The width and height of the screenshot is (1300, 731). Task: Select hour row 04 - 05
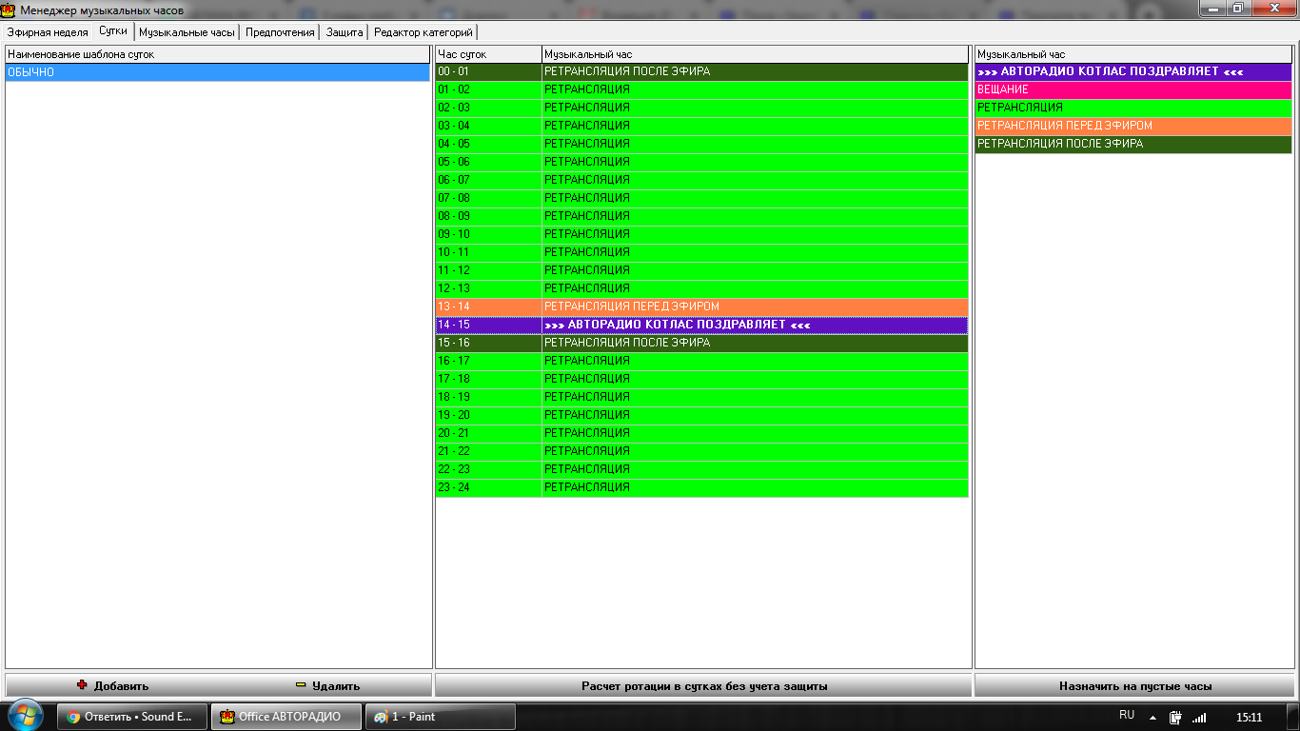[701, 145]
